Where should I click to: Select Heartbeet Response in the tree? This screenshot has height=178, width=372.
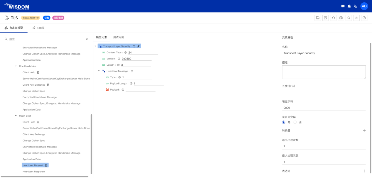pos(33,172)
